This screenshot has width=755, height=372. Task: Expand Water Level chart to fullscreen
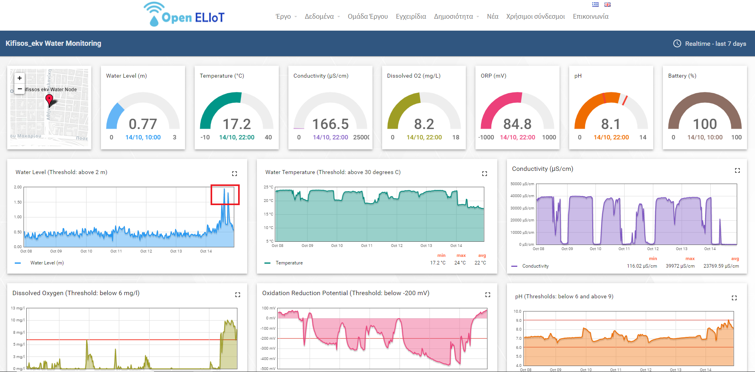click(235, 174)
